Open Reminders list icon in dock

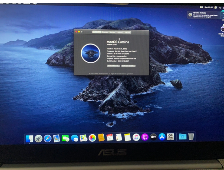[x=119, y=137]
